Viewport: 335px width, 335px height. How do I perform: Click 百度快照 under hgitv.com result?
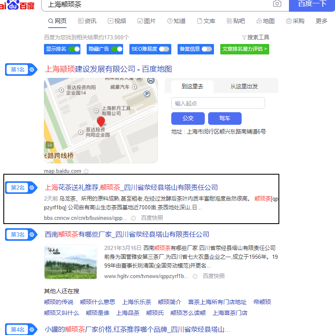click(214, 276)
